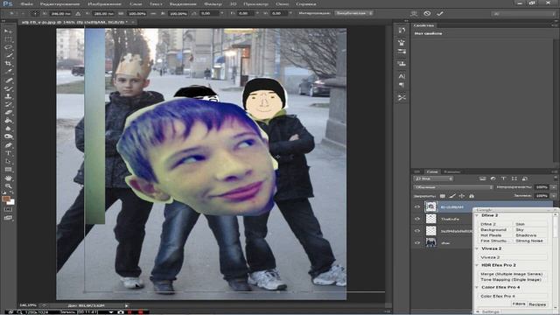
Task: Click the Recipes button
Action: point(537,304)
